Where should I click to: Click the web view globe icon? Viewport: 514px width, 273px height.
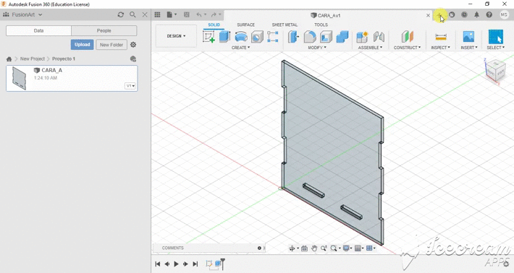(132, 58)
